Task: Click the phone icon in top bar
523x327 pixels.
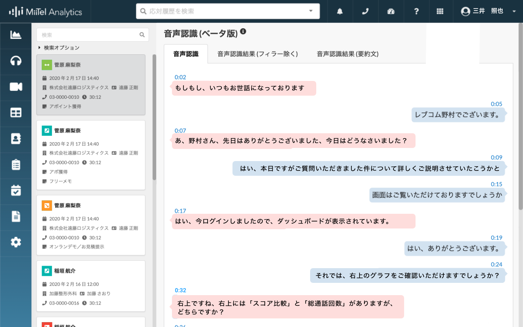Action: (365, 11)
